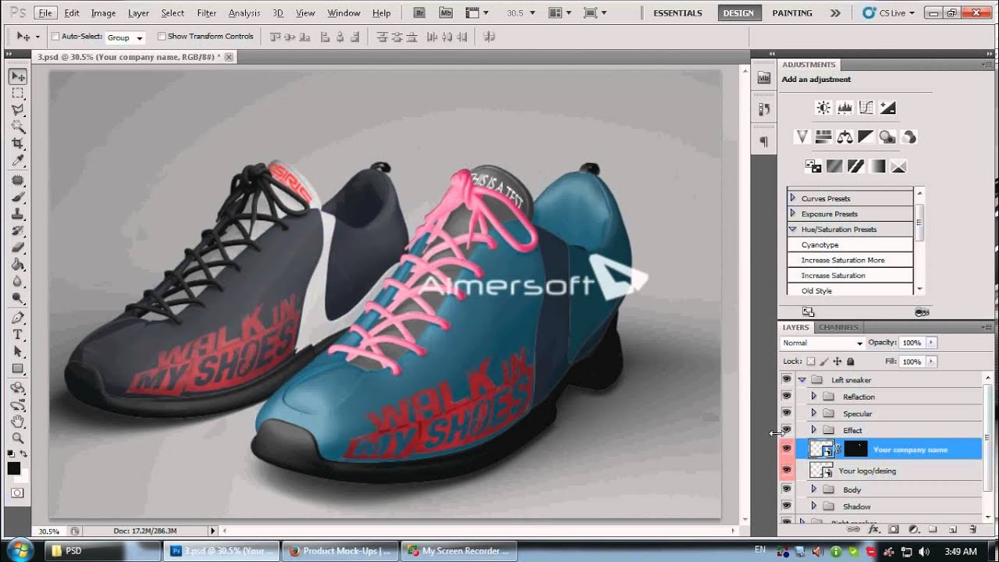This screenshot has height=562, width=999.
Task: Click the layer style fx button
Action: (874, 529)
